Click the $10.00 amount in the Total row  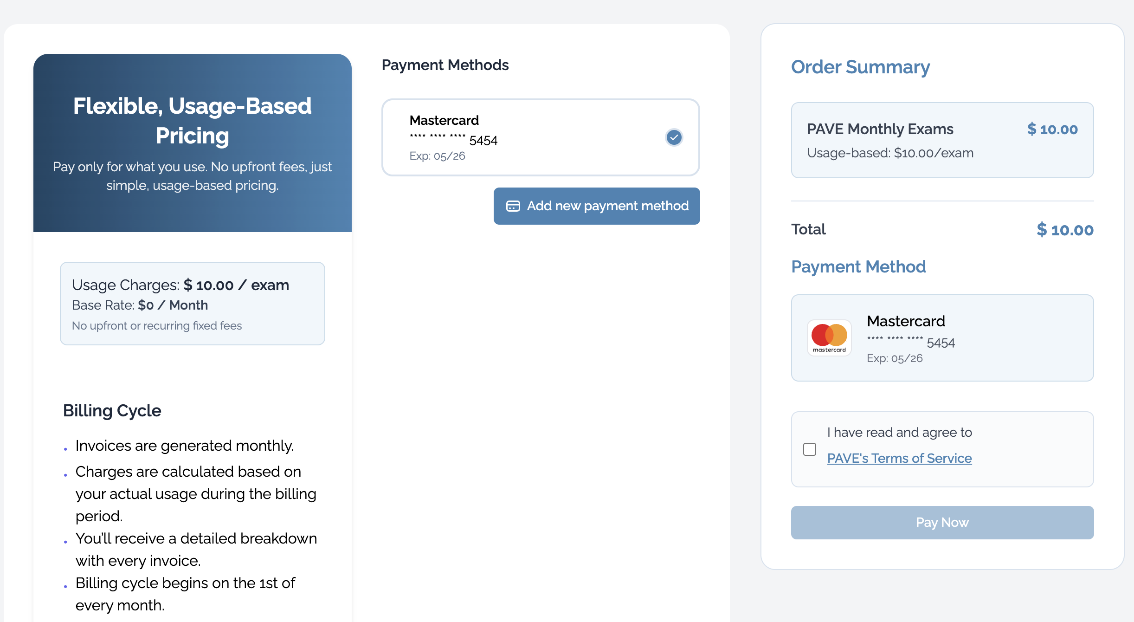pos(1065,230)
